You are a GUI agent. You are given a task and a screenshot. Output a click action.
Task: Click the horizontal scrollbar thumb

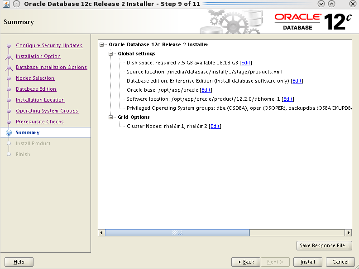pos(177,233)
